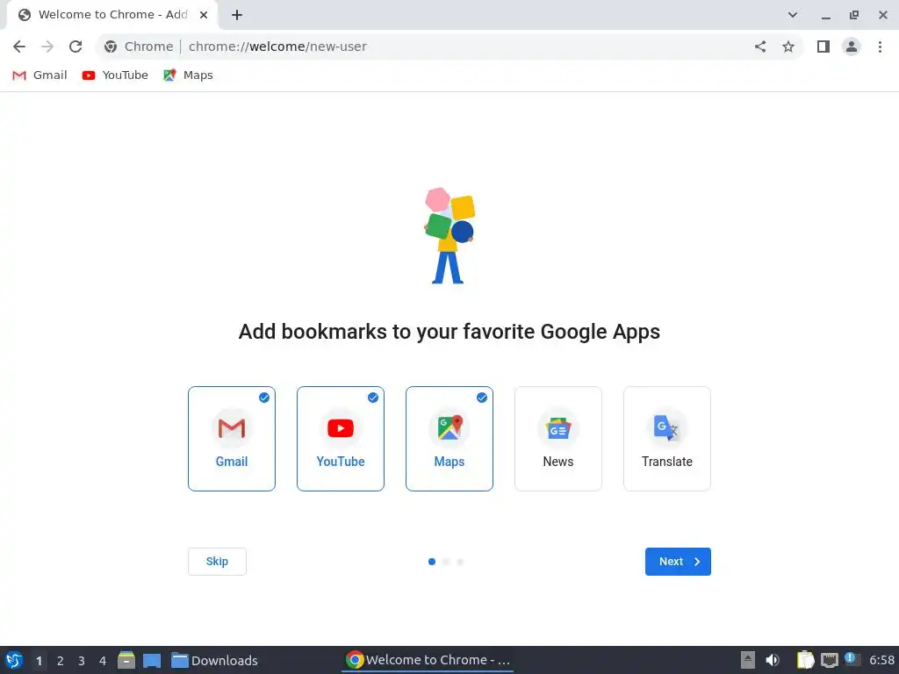Click the Next button
The height and width of the screenshot is (674, 899).
679,562
